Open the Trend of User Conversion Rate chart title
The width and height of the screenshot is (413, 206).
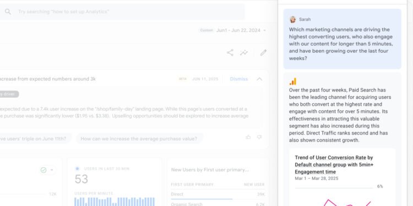(x=334, y=165)
